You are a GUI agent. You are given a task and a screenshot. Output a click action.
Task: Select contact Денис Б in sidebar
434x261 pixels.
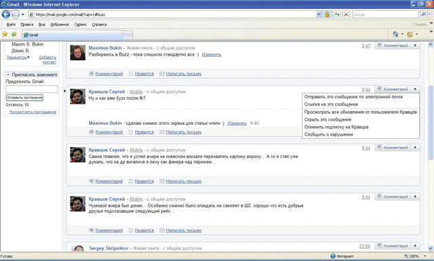(x=20, y=50)
